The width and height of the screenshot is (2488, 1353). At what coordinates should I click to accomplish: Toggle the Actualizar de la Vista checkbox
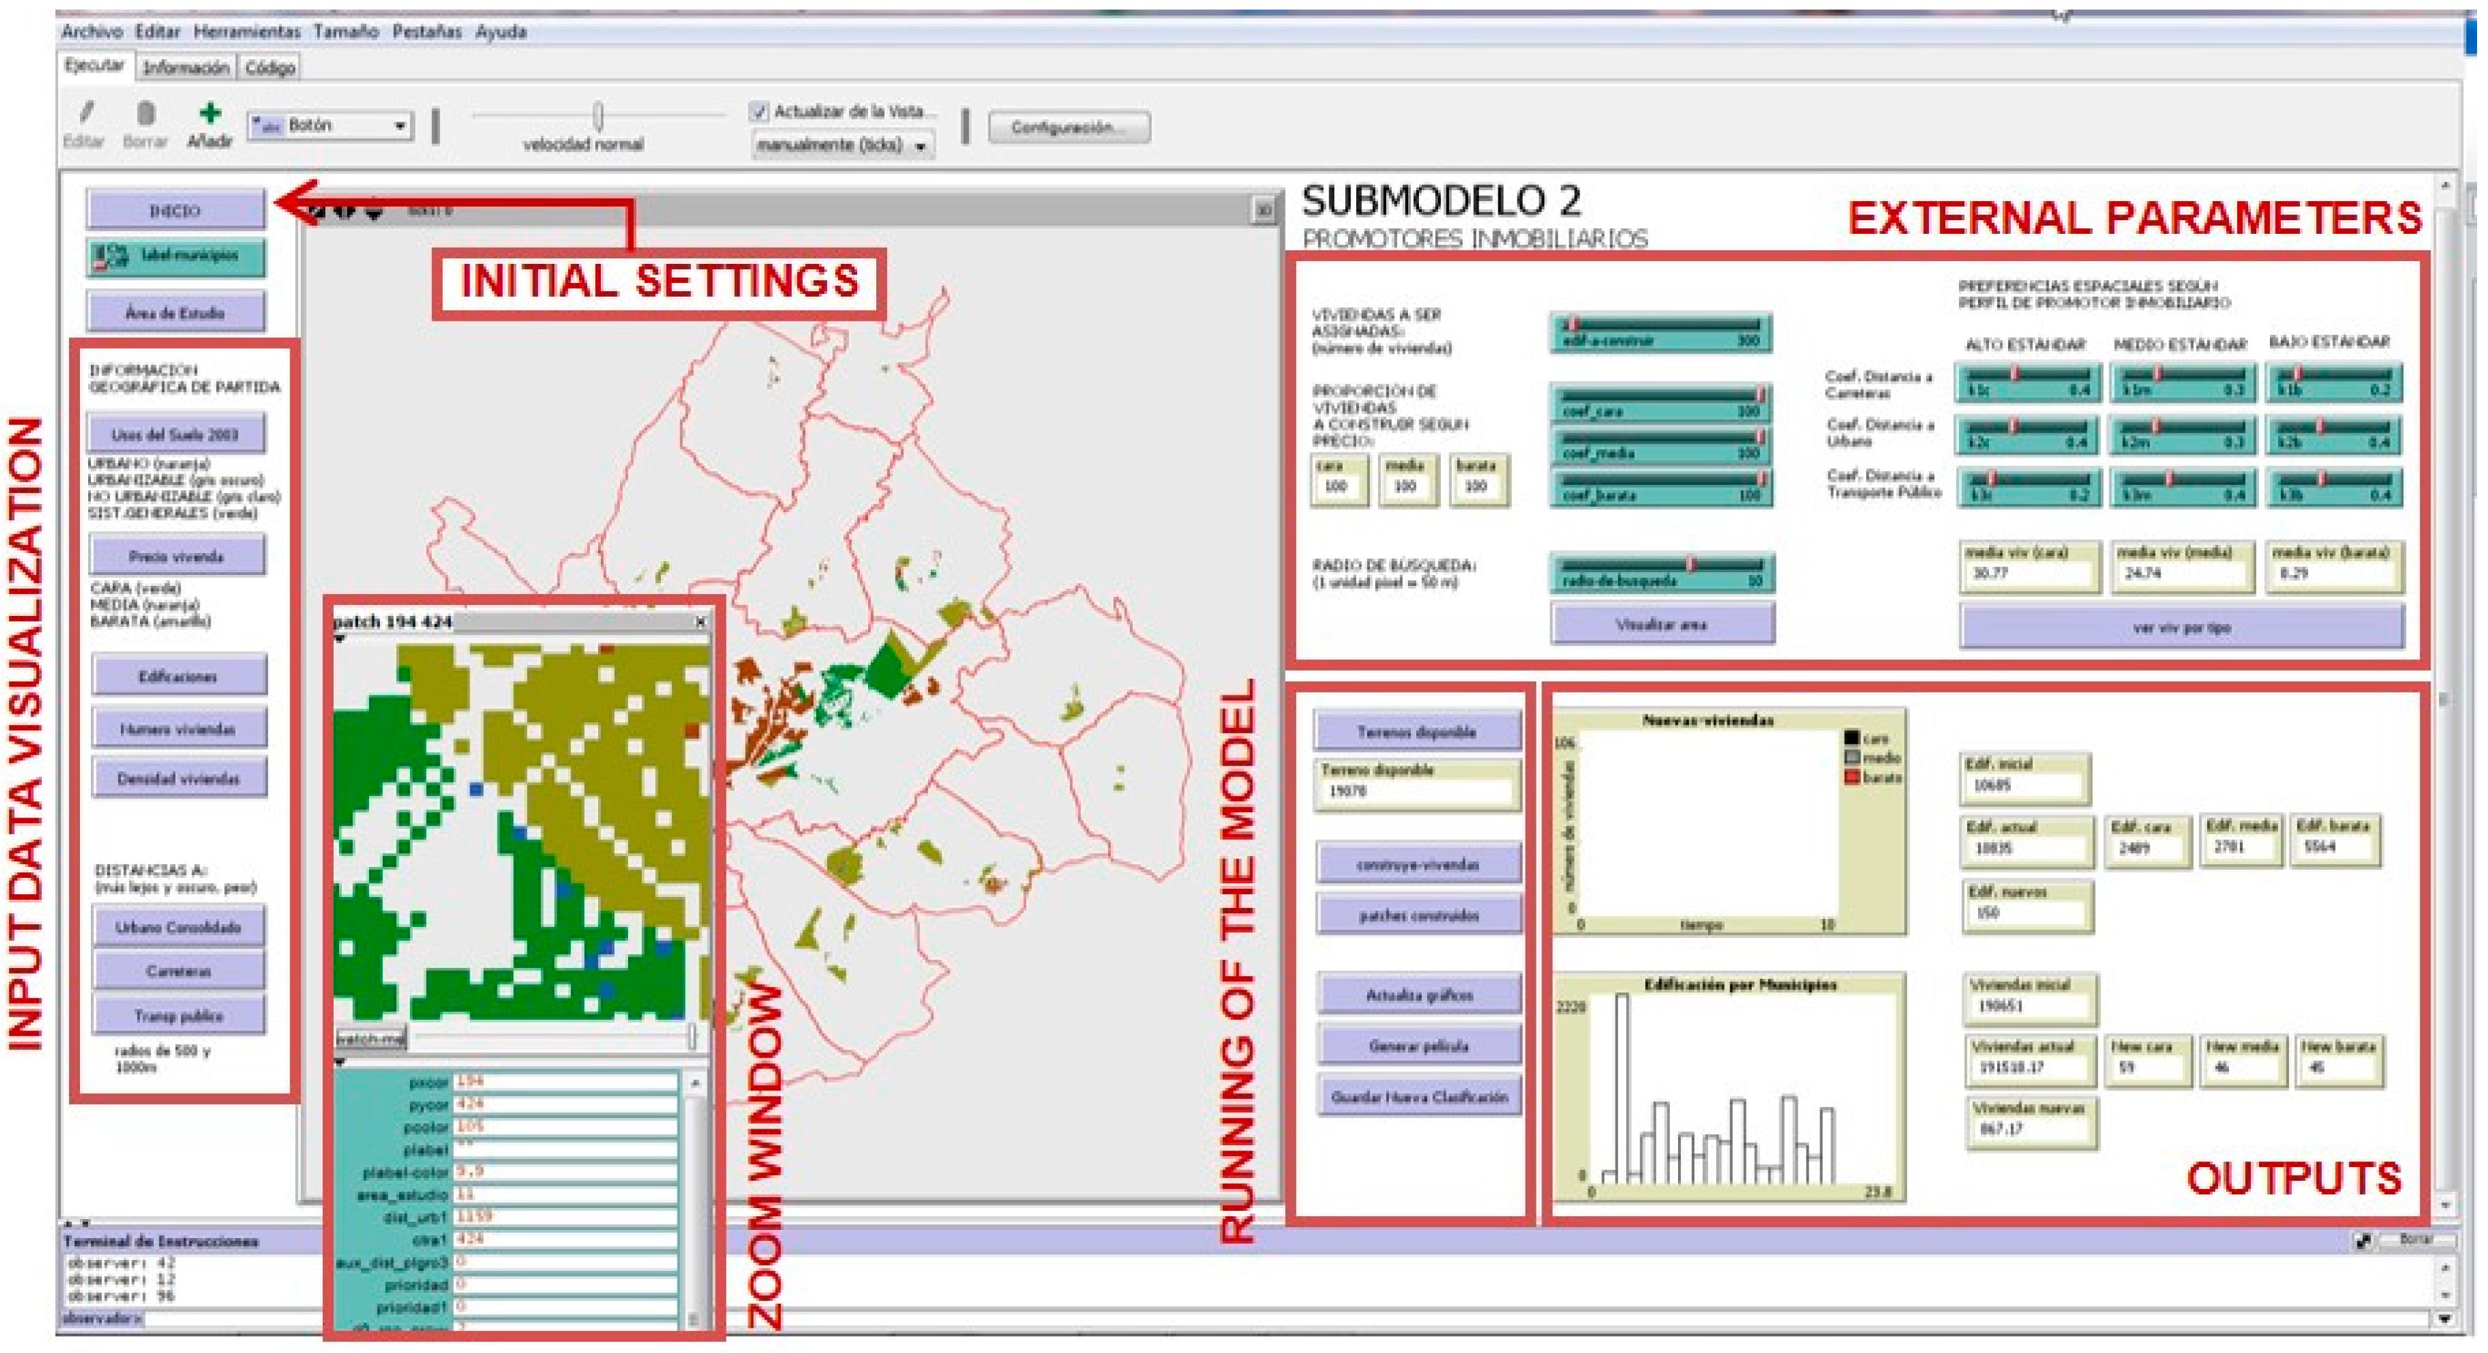tap(759, 112)
